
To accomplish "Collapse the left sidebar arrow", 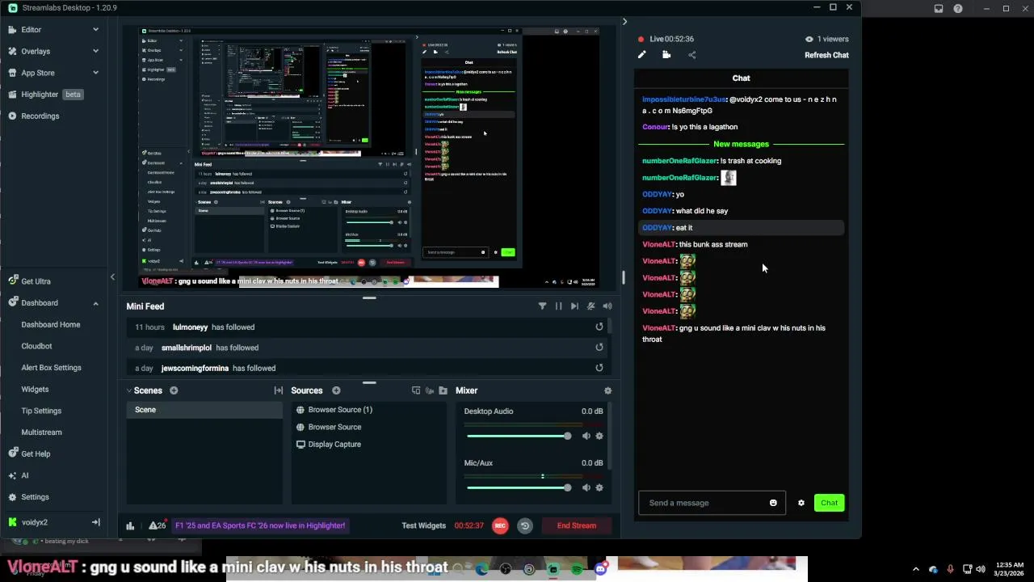I will (x=112, y=277).
